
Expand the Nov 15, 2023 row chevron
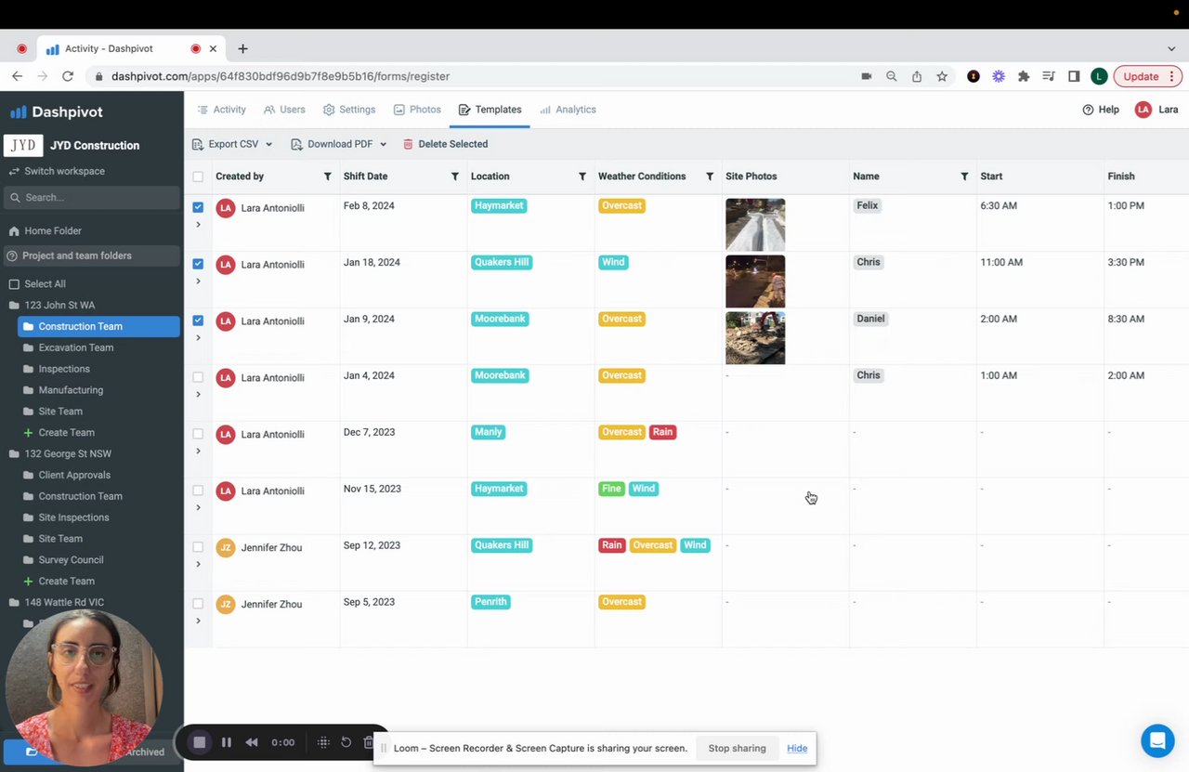pyautogui.click(x=198, y=508)
